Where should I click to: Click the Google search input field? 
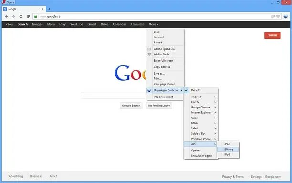113,96
